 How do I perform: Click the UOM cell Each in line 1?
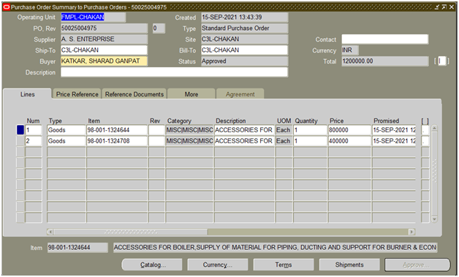(284, 130)
